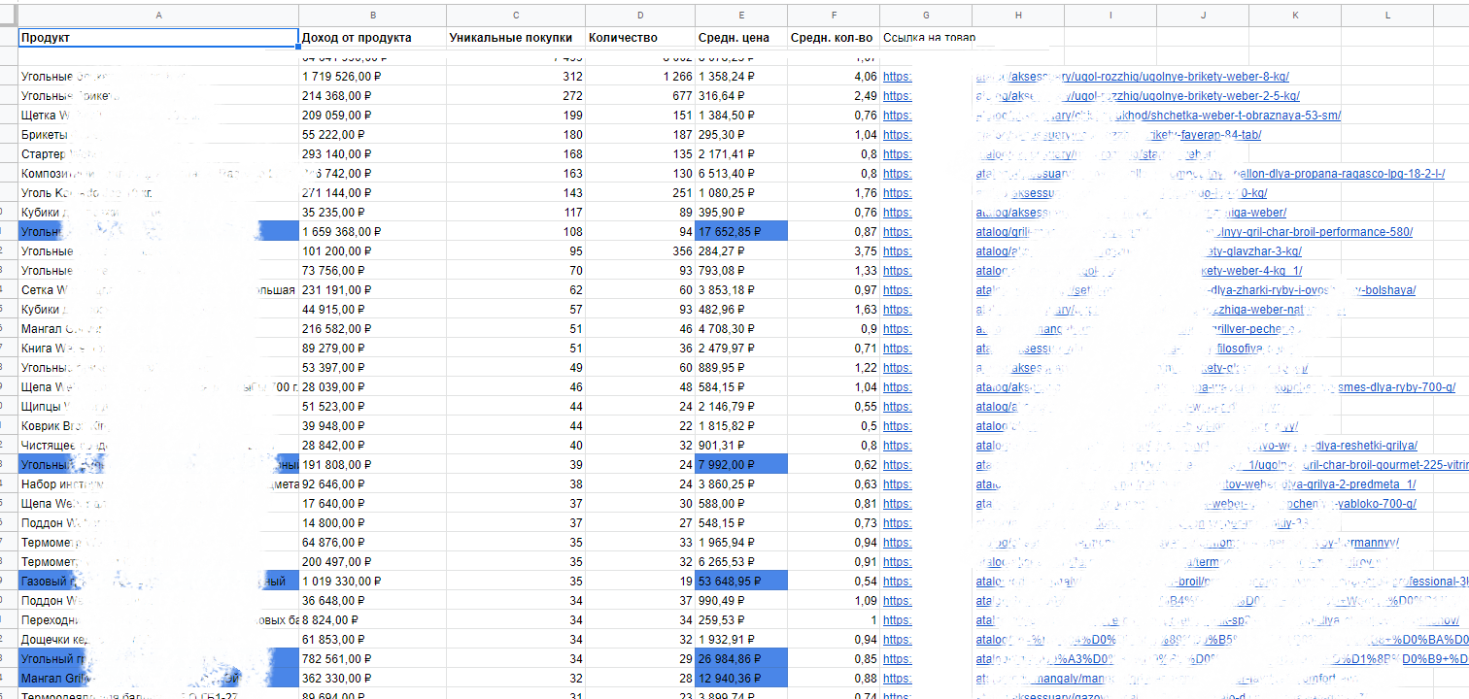Select highlighted price cell 53 648,95 ₽
Screen dimensions: 1469x699
click(741, 582)
